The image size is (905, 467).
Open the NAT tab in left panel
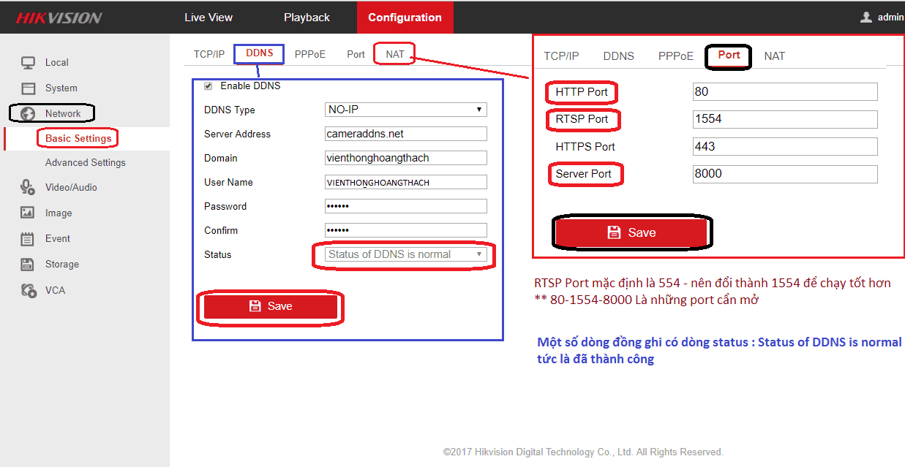click(395, 54)
